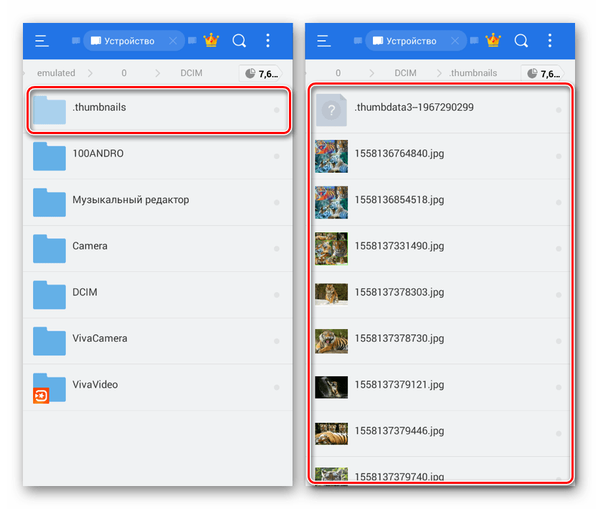Open hamburger menu in left phone screen
The width and height of the screenshot is (598, 509).
point(42,41)
